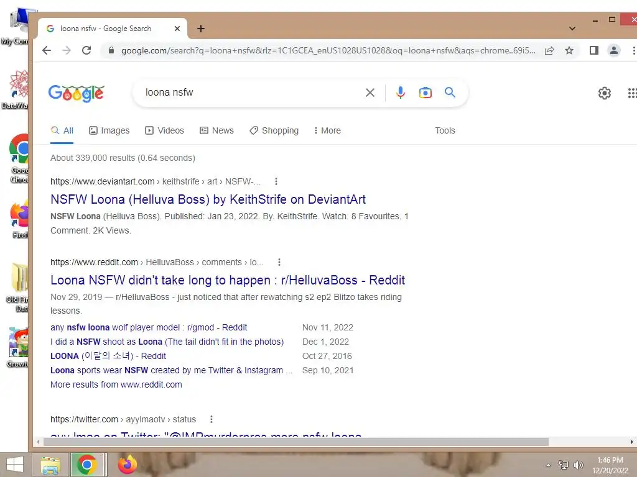The height and width of the screenshot is (477, 637).
Task: Click the magnifier search button
Action: coord(450,93)
